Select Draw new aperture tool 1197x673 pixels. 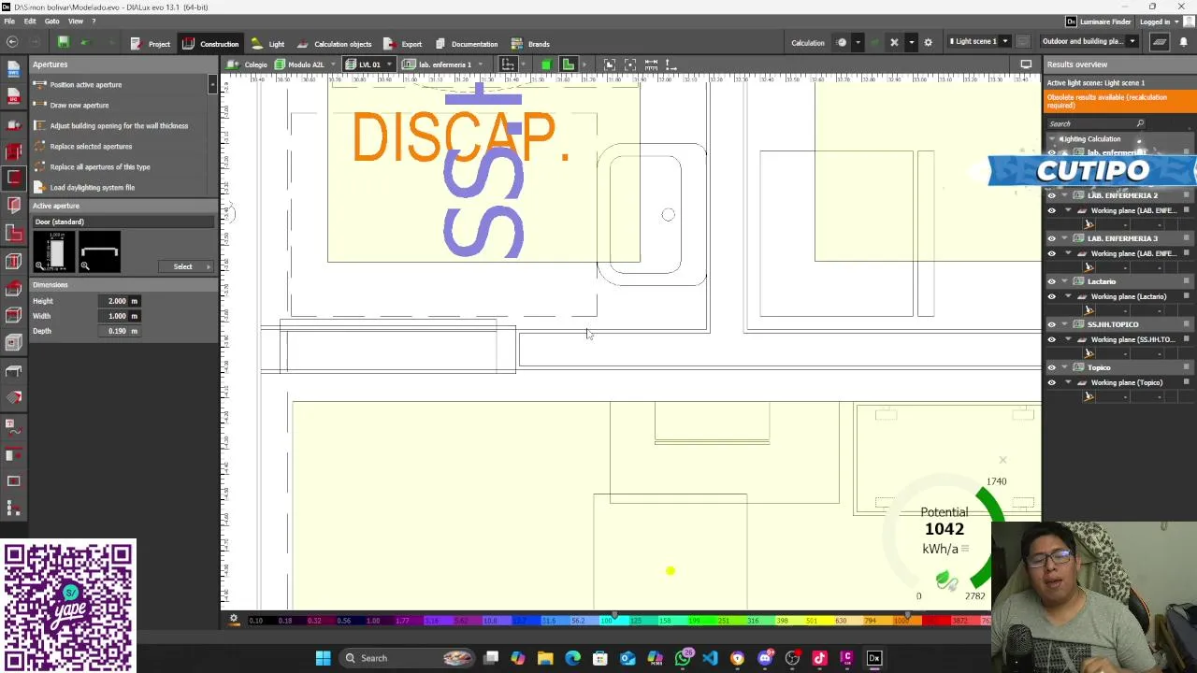[79, 106]
